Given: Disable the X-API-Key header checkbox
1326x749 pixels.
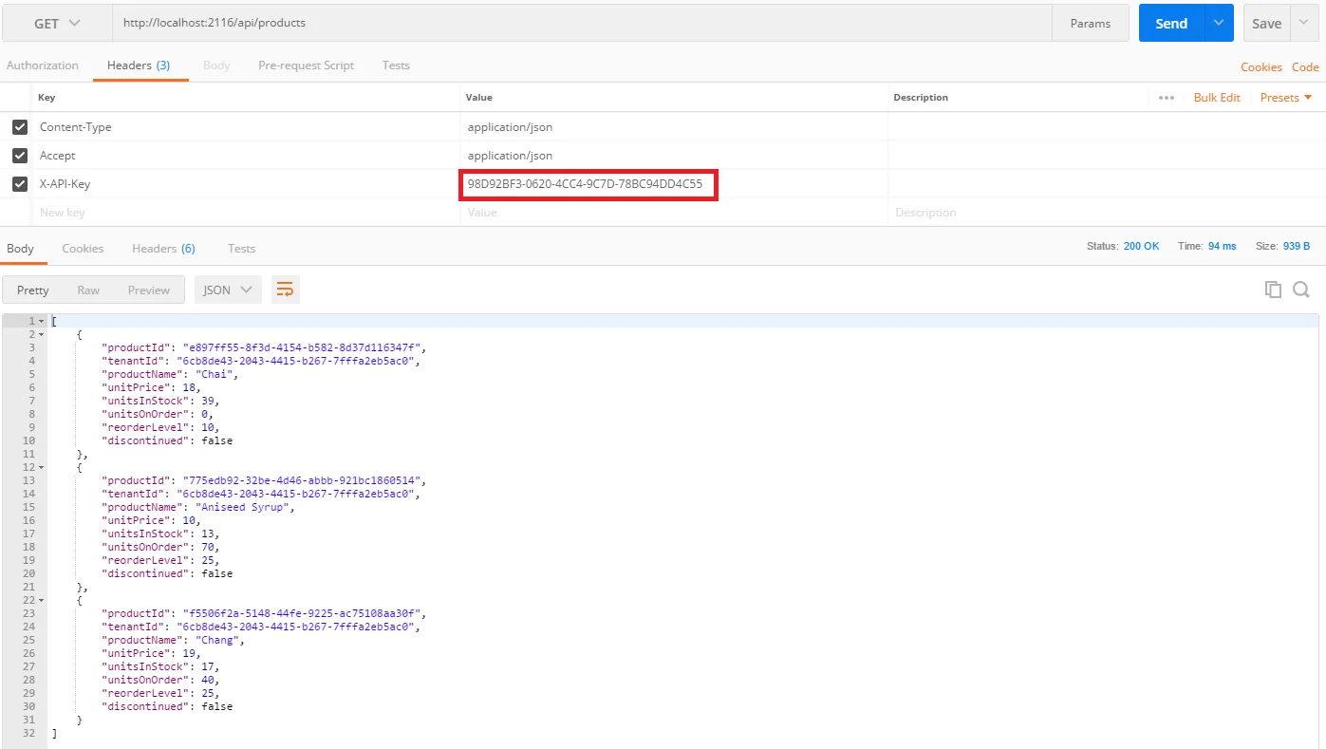Looking at the screenshot, I should [x=20, y=183].
